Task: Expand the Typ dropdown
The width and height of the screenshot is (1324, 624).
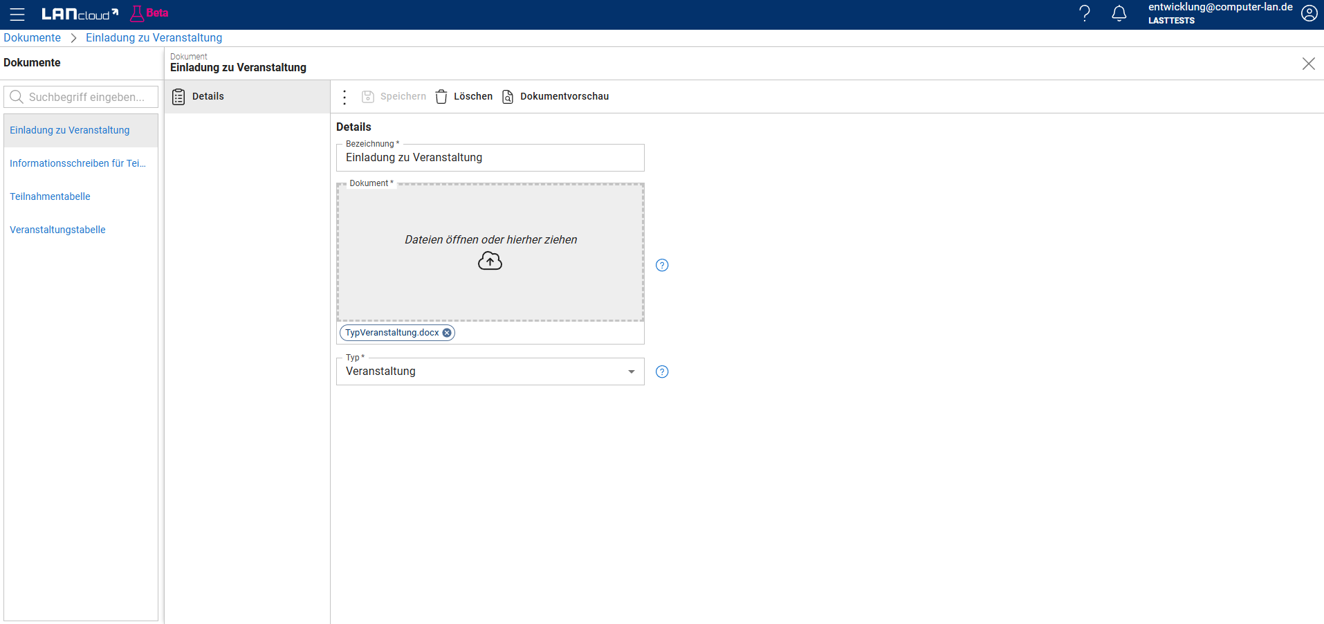Action: (631, 371)
